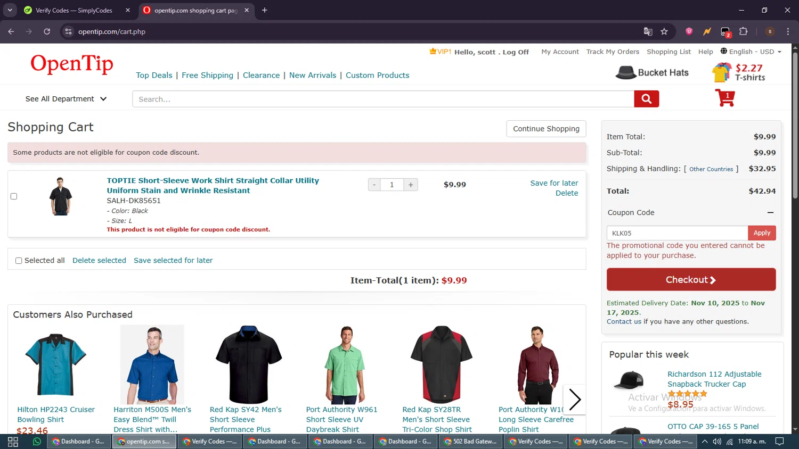Close the Verify Codes — SimplyCodes tab
The width and height of the screenshot is (799, 449).
128,10
